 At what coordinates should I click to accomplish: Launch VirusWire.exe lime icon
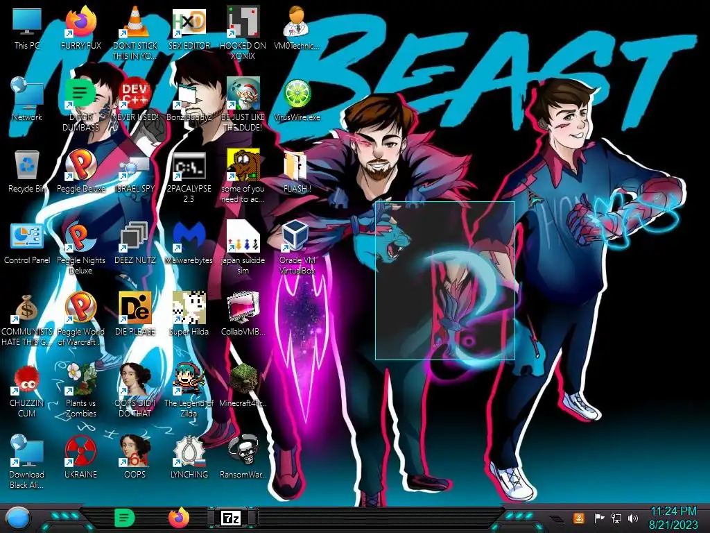tap(297, 100)
